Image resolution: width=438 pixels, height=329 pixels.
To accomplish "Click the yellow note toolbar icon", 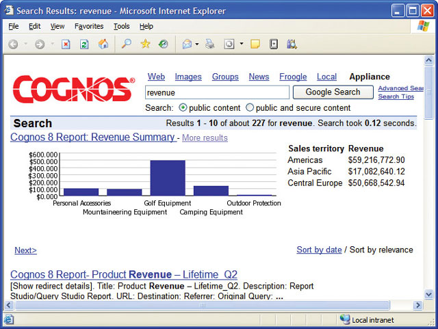I will coord(255,44).
